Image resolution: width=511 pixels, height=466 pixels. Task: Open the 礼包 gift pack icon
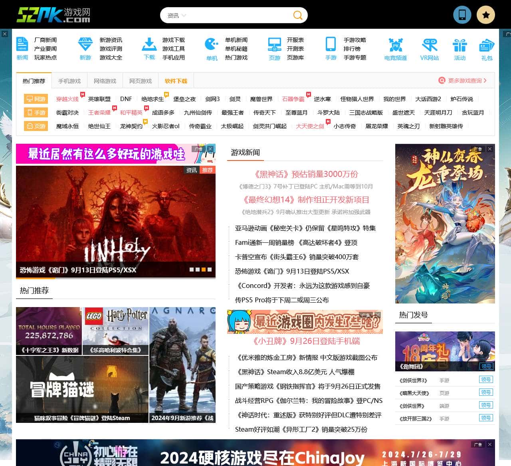click(x=487, y=49)
